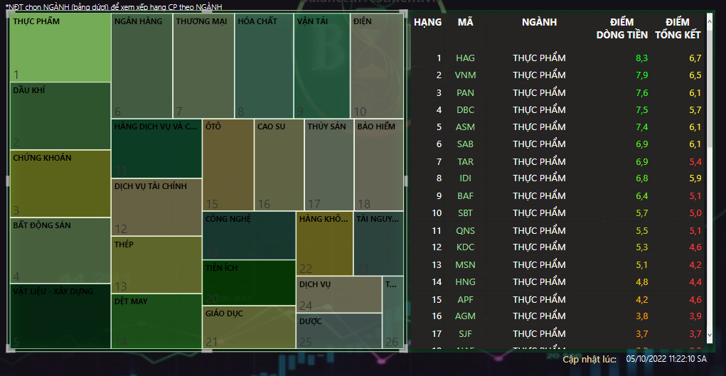Screen dimensions: 726x376
Task: Select the VẬN TẢI sector tile
Action: [x=322, y=66]
